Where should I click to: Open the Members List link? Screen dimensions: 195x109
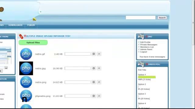click(147, 47)
